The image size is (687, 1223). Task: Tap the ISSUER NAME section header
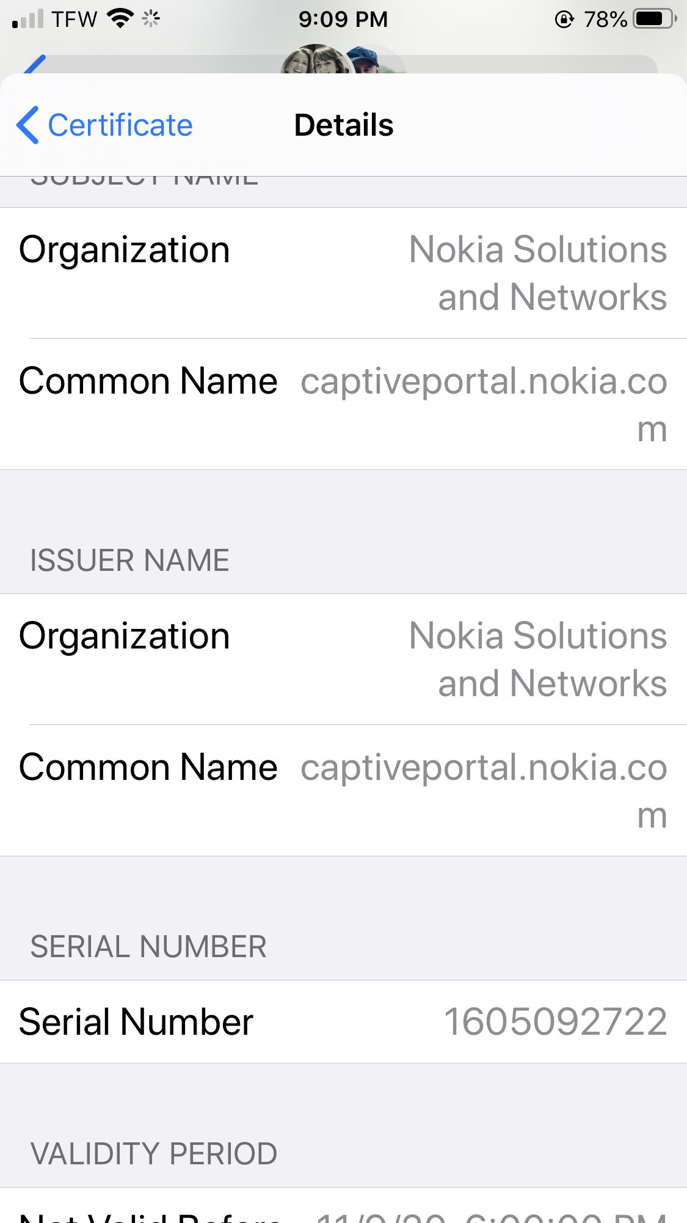pyautogui.click(x=129, y=560)
